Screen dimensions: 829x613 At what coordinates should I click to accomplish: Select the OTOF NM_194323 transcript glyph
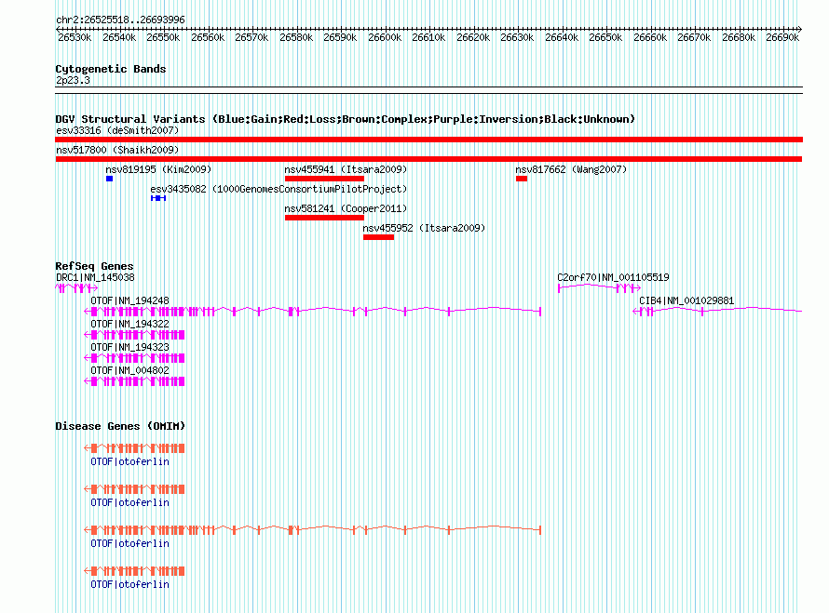coord(134,358)
